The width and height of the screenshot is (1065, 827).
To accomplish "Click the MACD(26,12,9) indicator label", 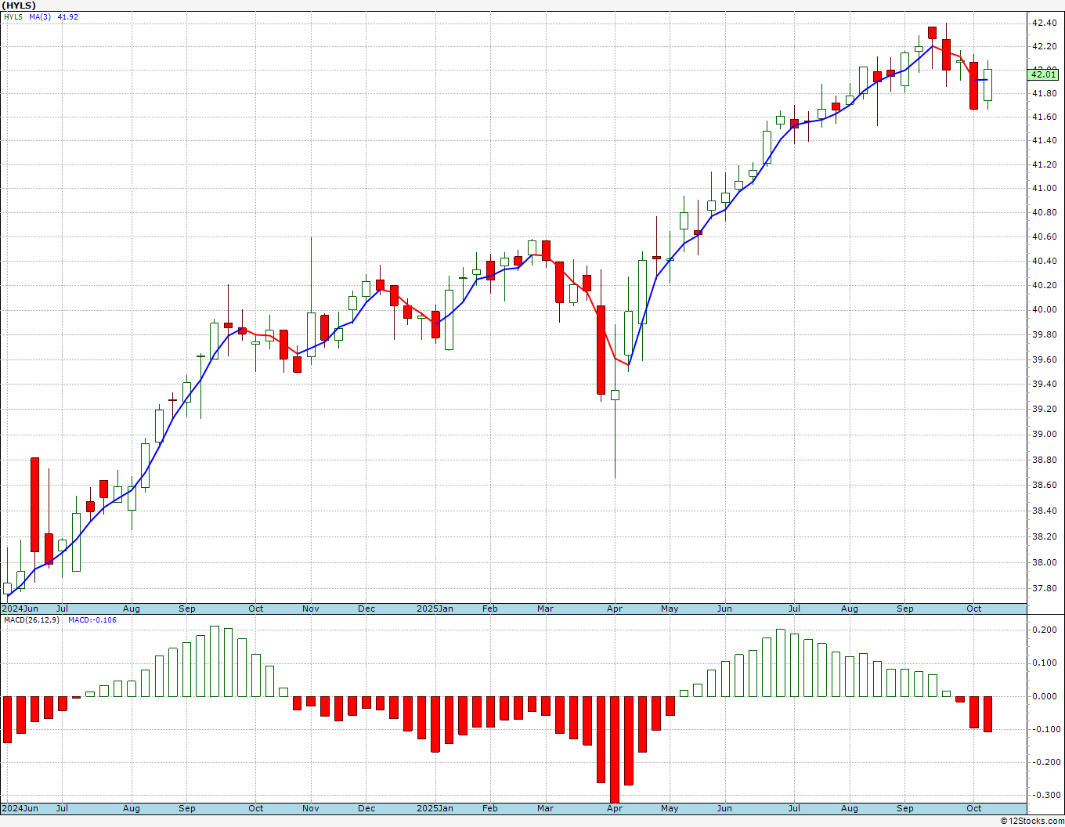I will [x=31, y=619].
